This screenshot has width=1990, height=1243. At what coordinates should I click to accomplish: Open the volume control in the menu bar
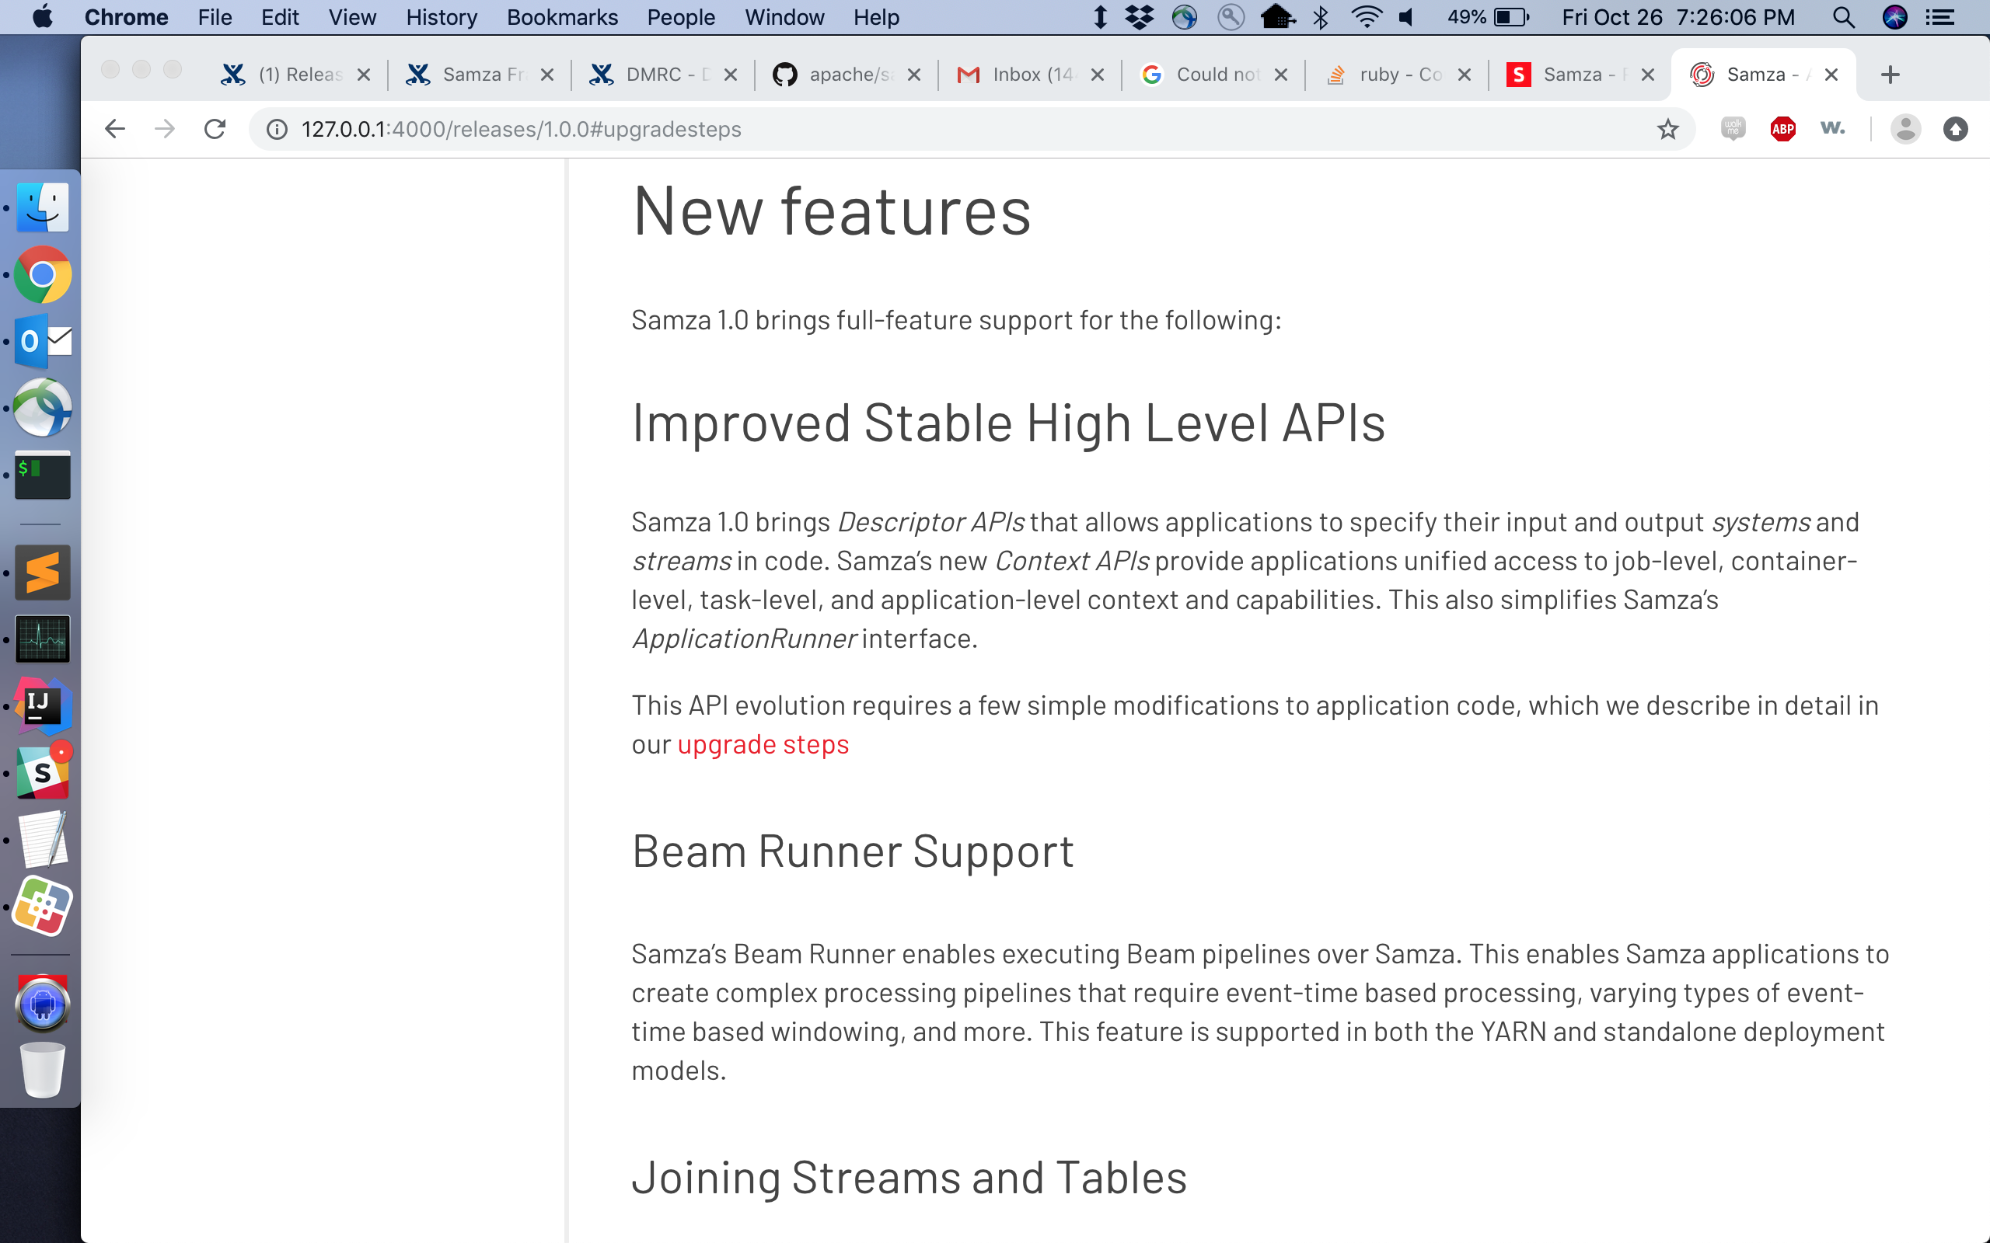click(x=1407, y=17)
